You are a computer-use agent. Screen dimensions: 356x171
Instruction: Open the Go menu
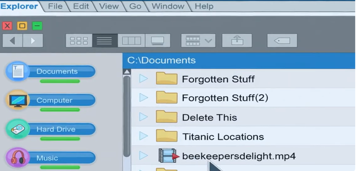(135, 6)
